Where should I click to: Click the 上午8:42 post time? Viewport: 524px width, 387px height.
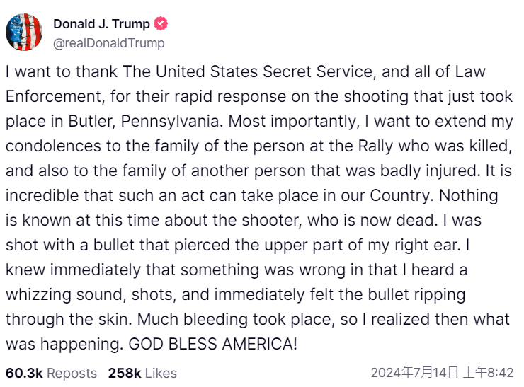point(489,372)
